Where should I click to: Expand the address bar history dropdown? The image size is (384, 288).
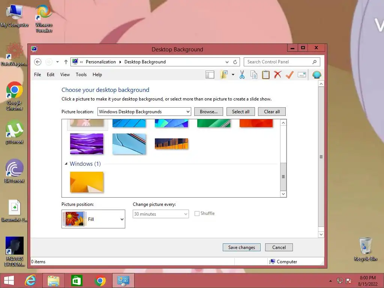pos(227,62)
